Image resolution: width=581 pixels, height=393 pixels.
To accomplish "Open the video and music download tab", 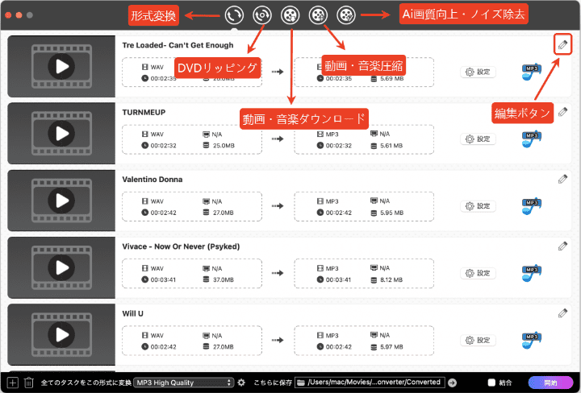I will 290,14.
